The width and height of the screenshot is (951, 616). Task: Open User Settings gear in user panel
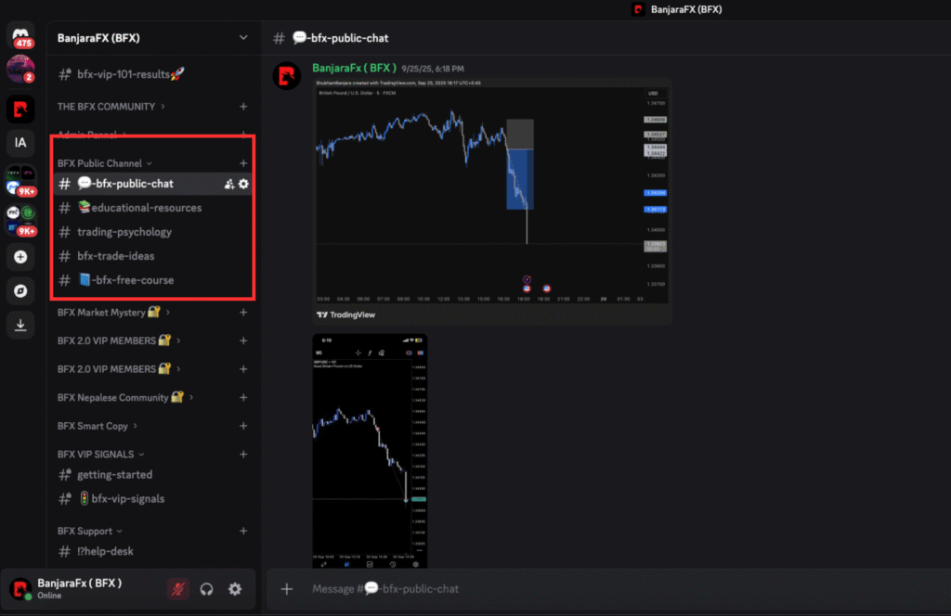(x=235, y=589)
